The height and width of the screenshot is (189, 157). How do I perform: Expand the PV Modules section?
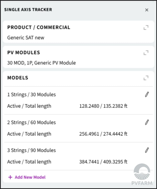[x=146, y=53]
